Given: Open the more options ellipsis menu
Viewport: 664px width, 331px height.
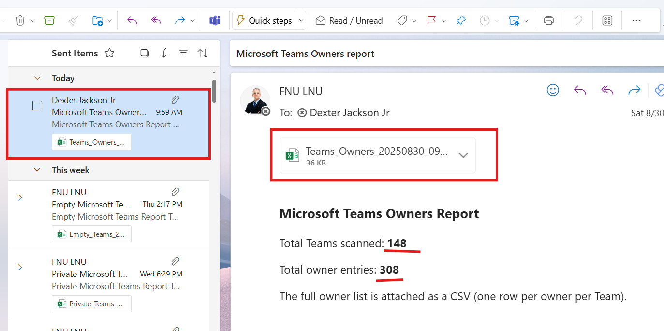Looking at the screenshot, I should (636, 20).
